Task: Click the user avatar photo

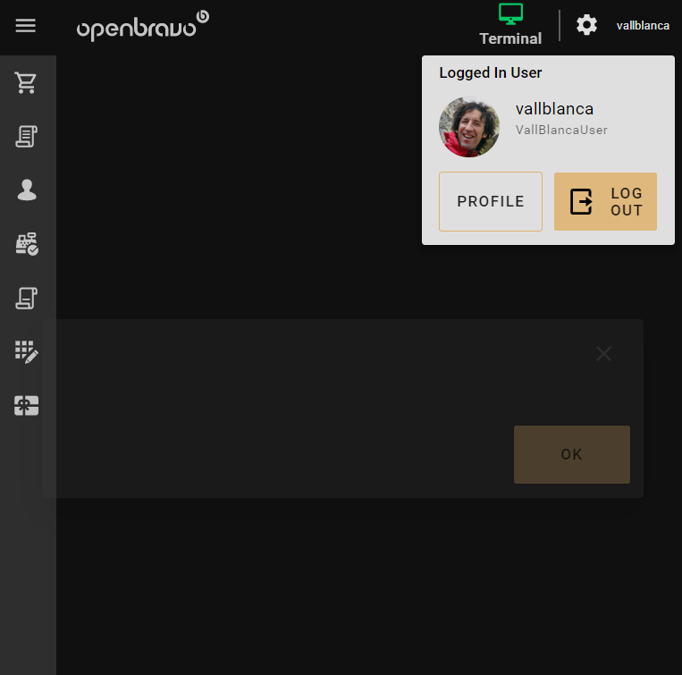Action: 469,127
